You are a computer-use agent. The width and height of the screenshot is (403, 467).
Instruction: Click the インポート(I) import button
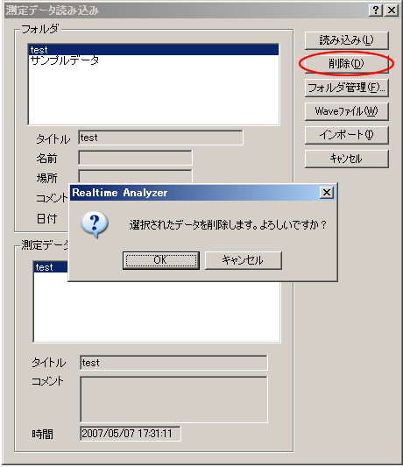[346, 135]
